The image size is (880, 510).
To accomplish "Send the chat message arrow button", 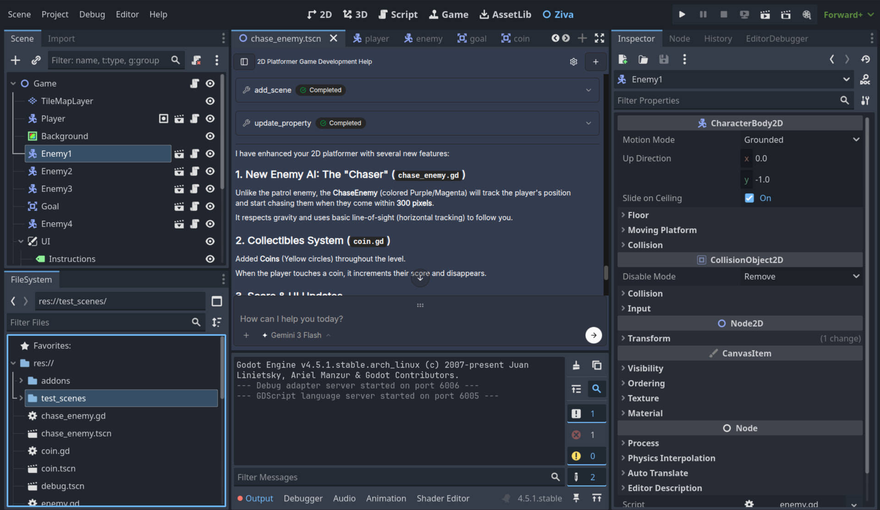I will pyautogui.click(x=593, y=335).
